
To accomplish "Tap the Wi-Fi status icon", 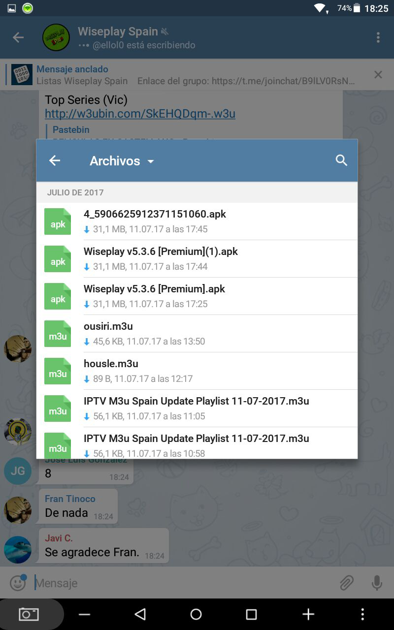I will tap(320, 8).
